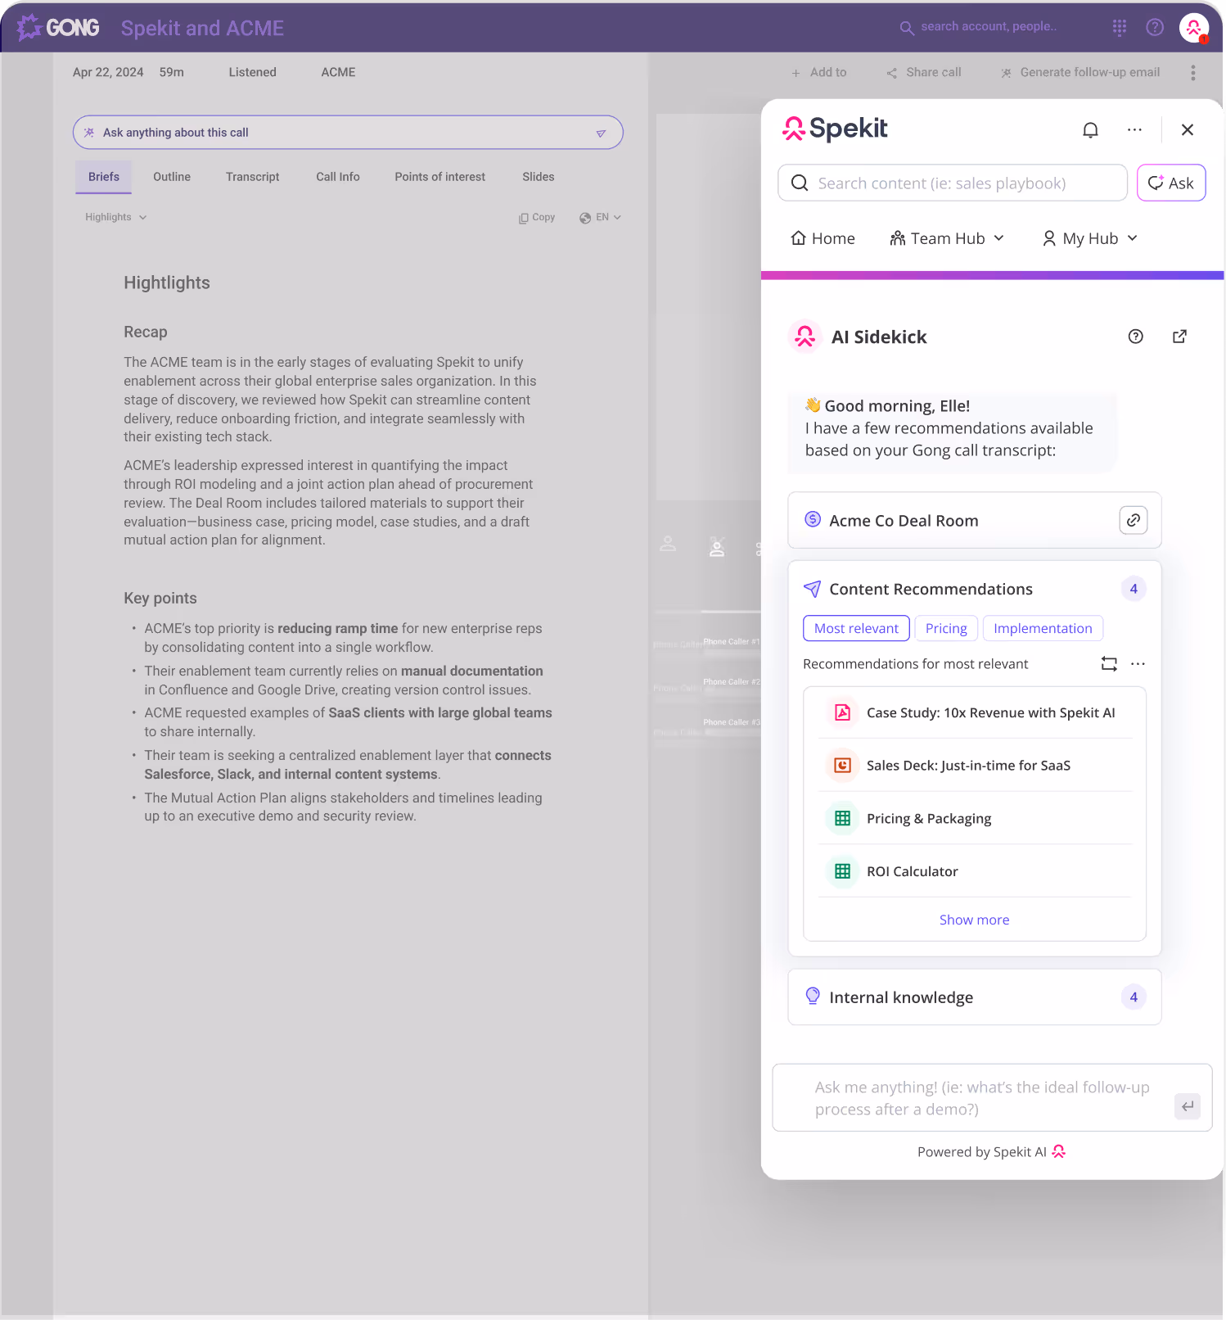Click the Powered by Spekit AI logo
Viewport: 1226px width, 1320px height.
click(x=1059, y=1151)
